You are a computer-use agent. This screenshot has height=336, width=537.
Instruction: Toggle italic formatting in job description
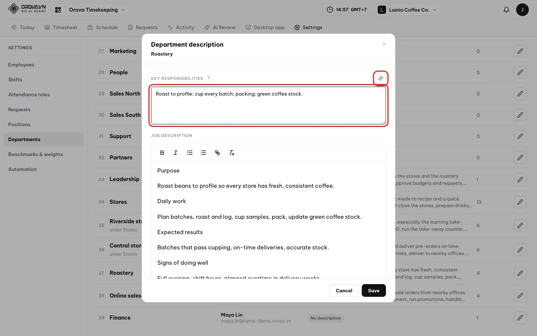click(176, 153)
